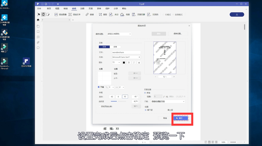Open Wondershare Filmora9 desktop icon

4,64
